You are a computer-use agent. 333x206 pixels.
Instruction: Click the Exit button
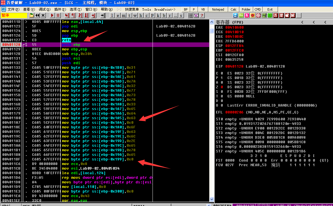click(270, 9)
